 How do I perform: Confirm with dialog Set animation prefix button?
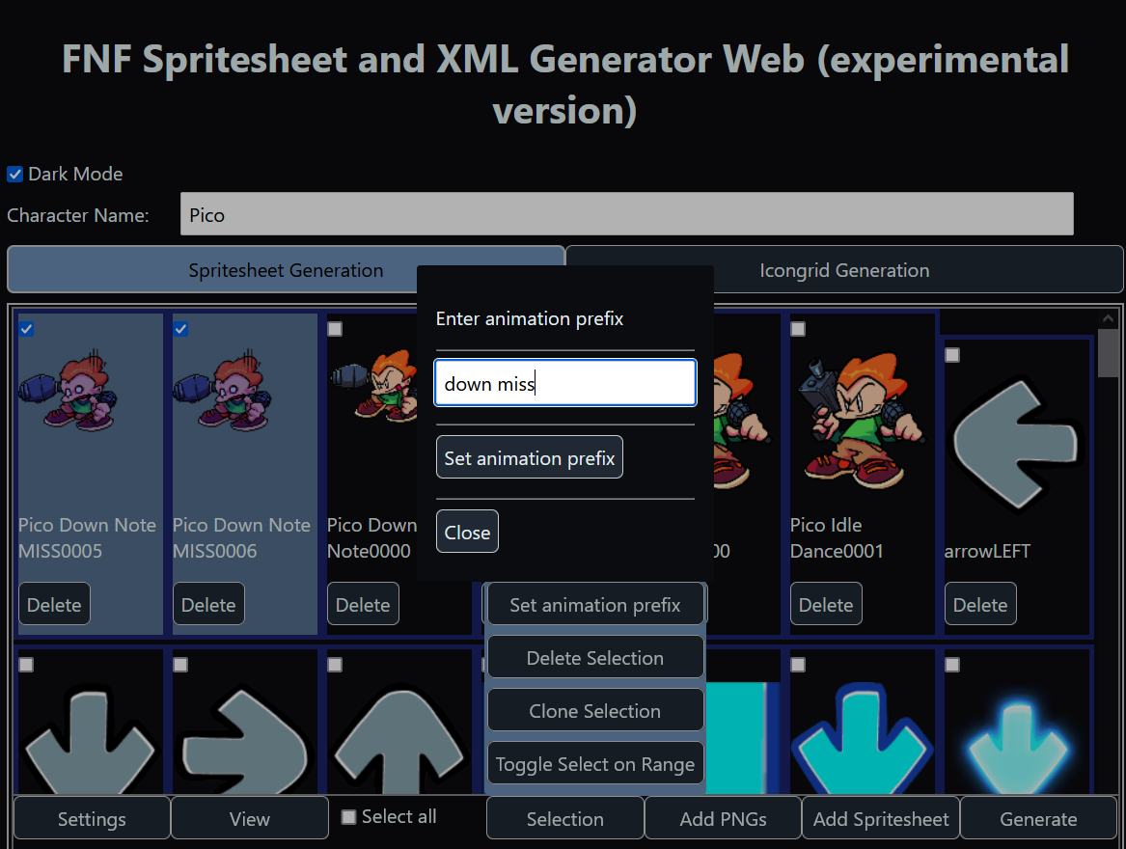click(x=530, y=457)
